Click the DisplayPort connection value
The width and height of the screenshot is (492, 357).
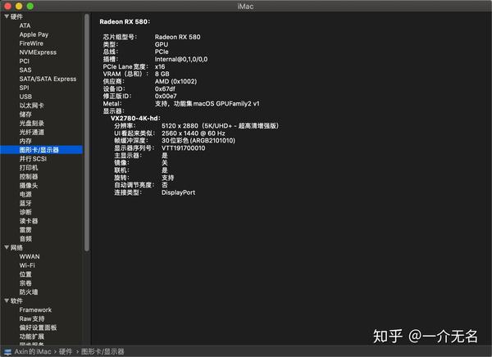point(178,192)
